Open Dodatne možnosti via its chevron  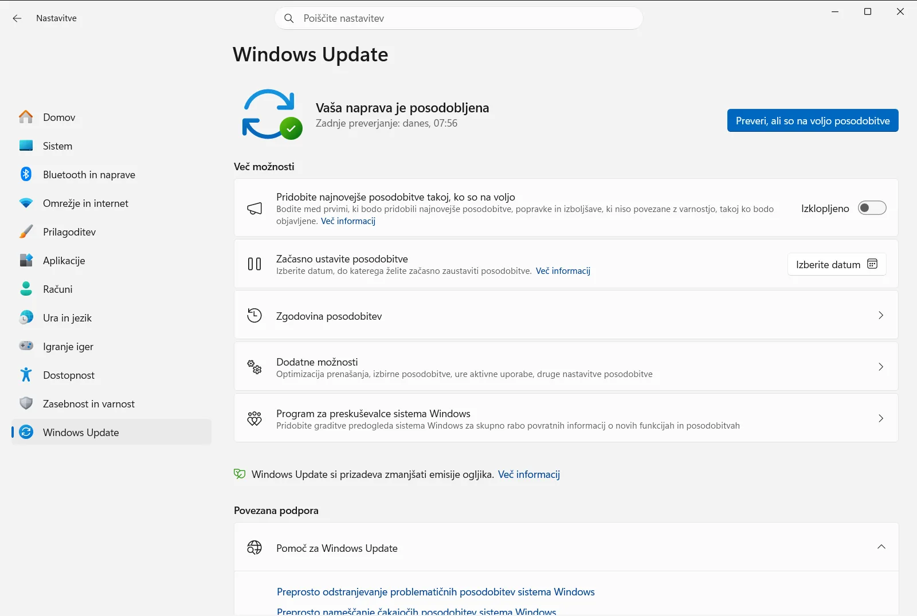(881, 367)
